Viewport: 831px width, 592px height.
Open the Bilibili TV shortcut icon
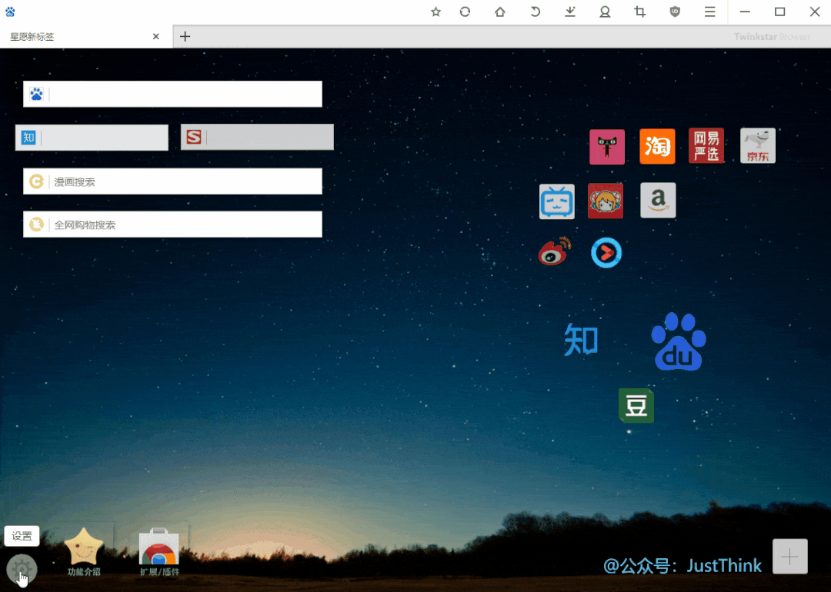coord(557,201)
